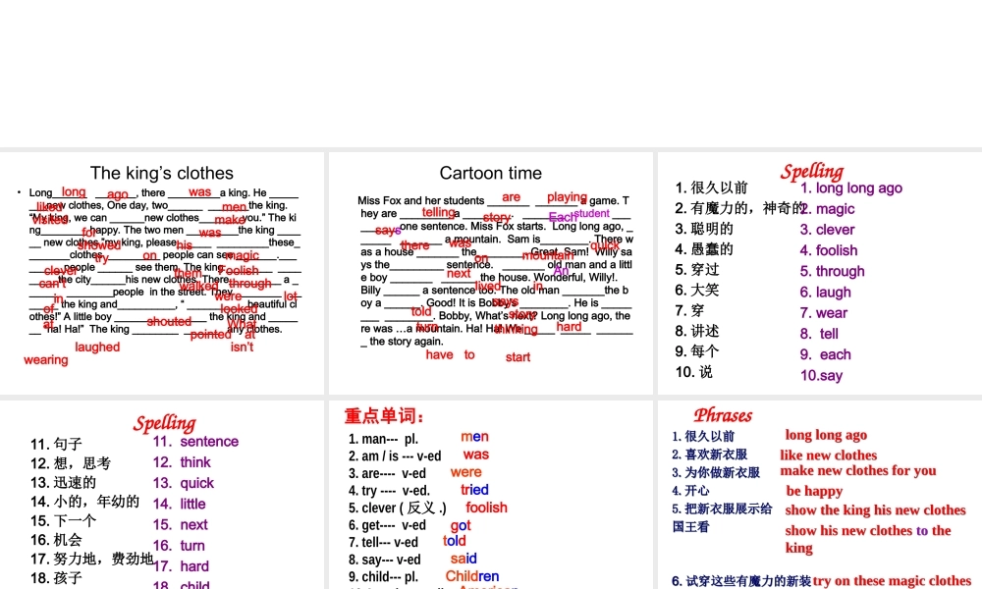Image resolution: width=982 pixels, height=589 pixels.
Task: Open the 重点单词 slide
Action: tap(490, 495)
